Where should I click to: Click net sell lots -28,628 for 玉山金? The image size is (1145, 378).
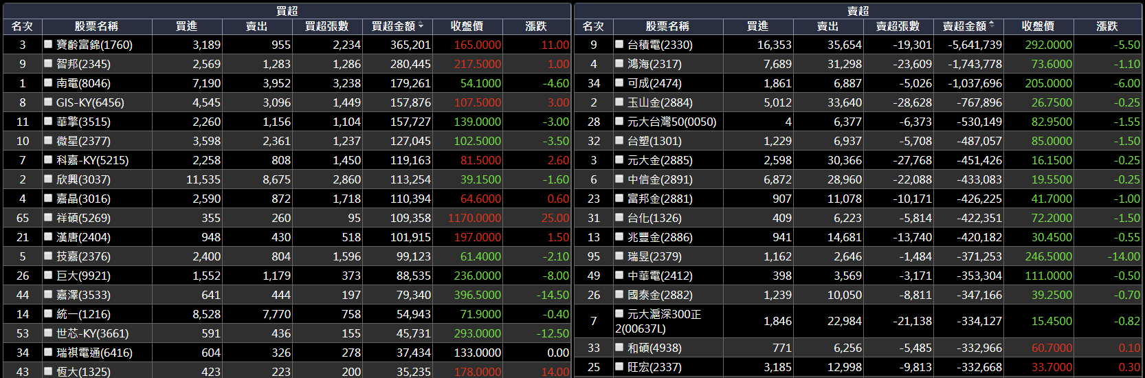912,102
